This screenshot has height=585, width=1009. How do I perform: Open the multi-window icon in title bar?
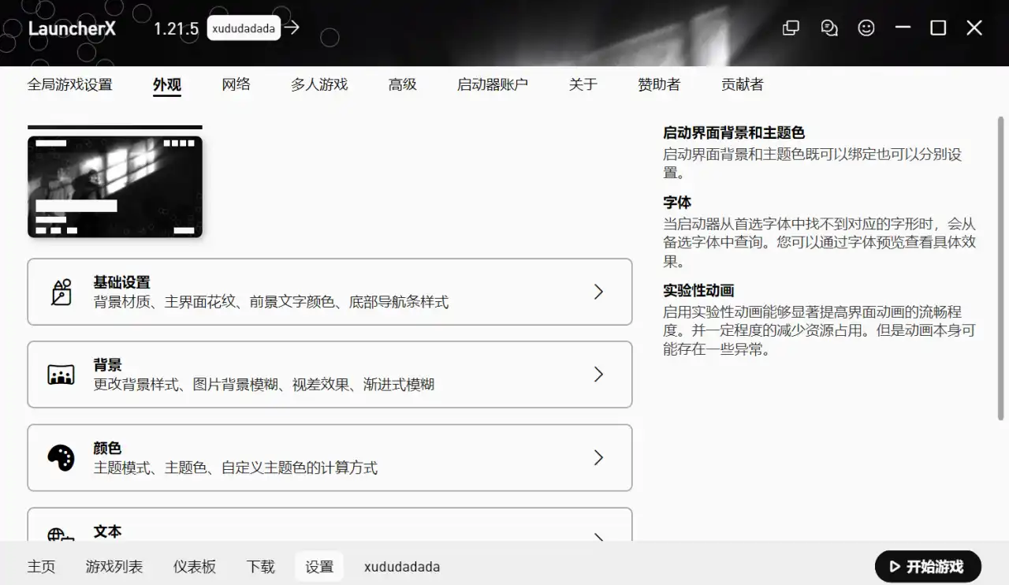(x=791, y=28)
